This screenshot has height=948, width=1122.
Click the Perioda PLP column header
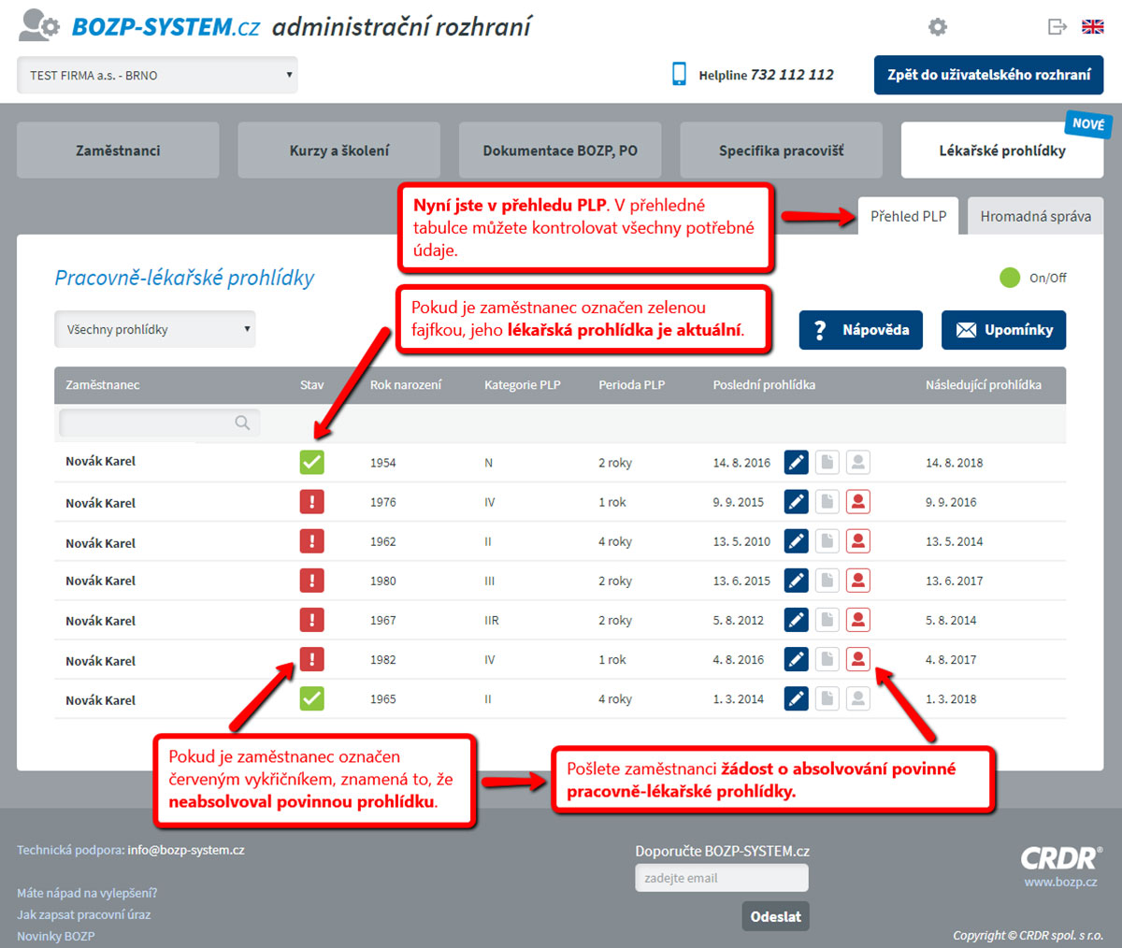[632, 384]
